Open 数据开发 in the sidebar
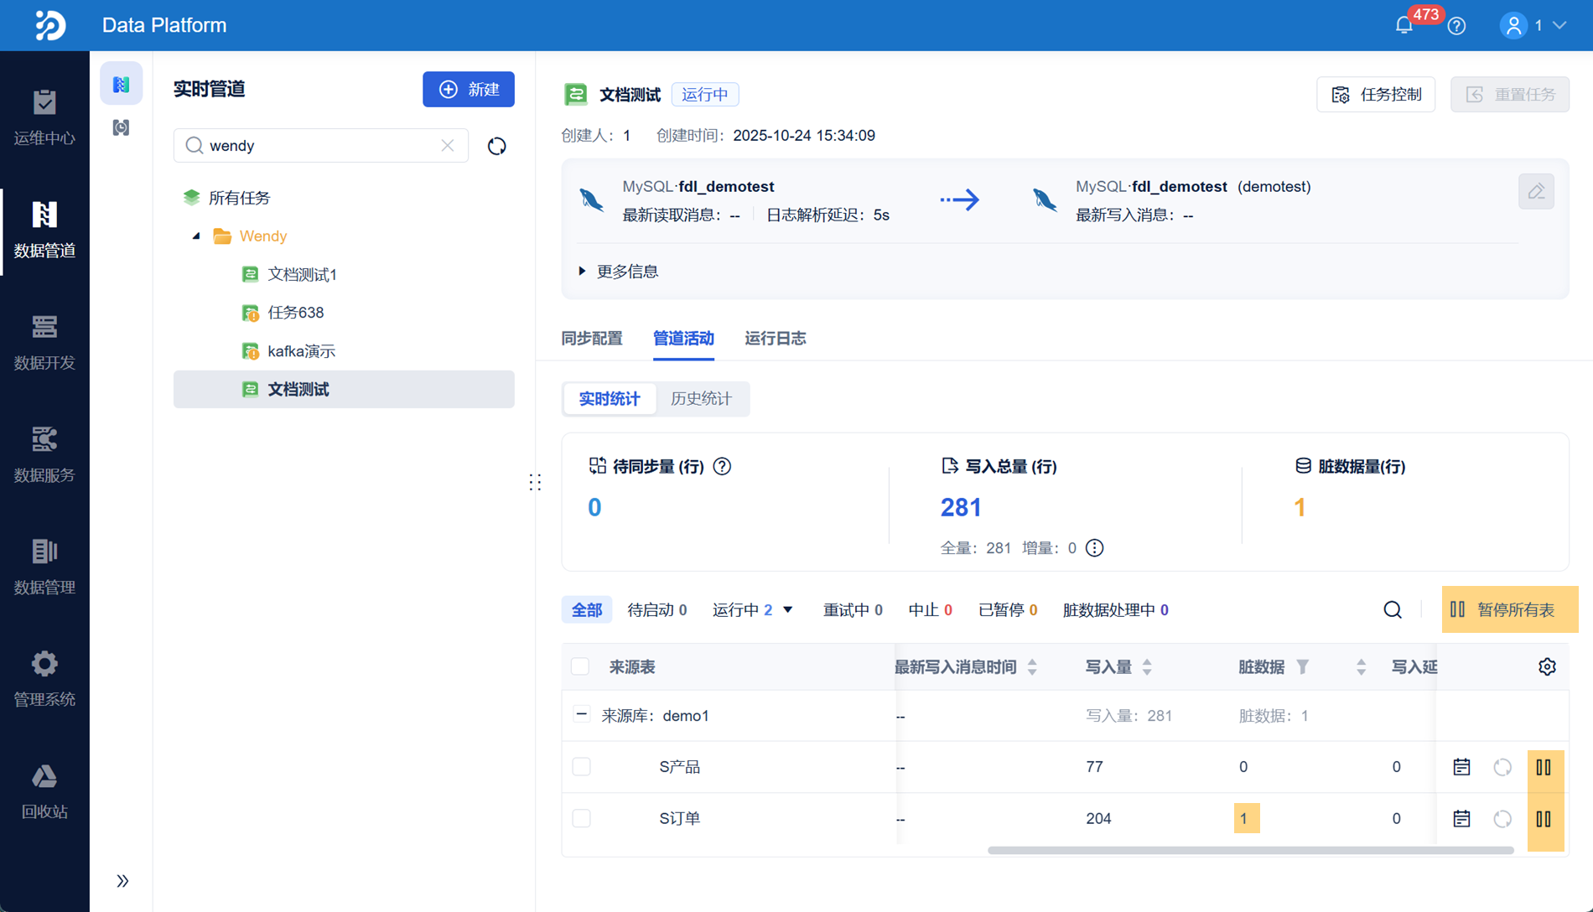This screenshot has height=912, width=1593. (44, 341)
